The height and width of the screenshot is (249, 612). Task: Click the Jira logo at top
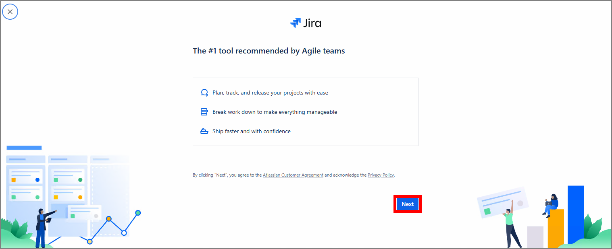306,23
